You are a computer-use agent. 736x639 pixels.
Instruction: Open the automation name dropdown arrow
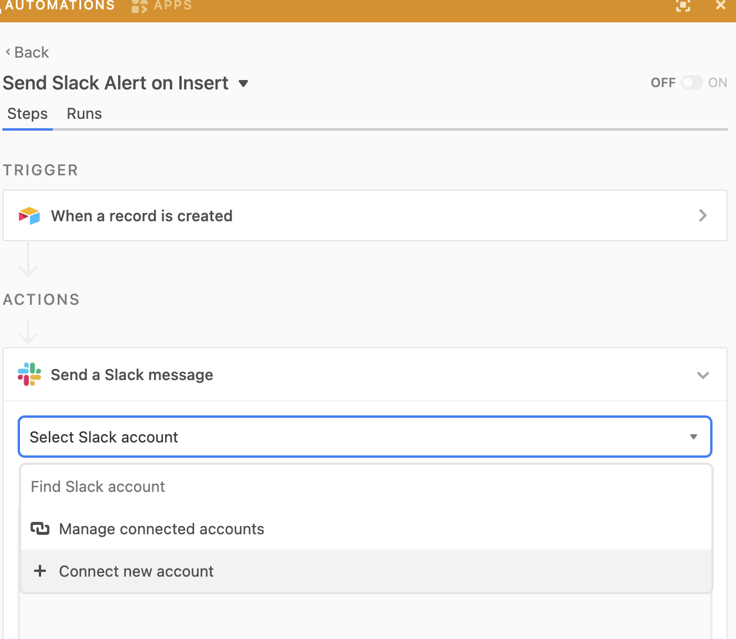243,84
